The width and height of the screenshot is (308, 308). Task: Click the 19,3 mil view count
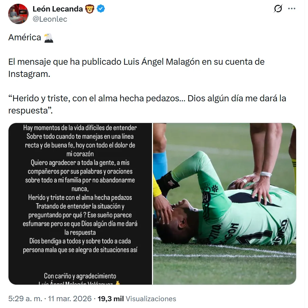111,299
